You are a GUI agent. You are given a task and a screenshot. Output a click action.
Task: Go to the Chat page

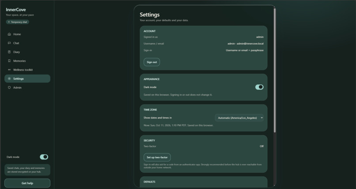pos(27,43)
